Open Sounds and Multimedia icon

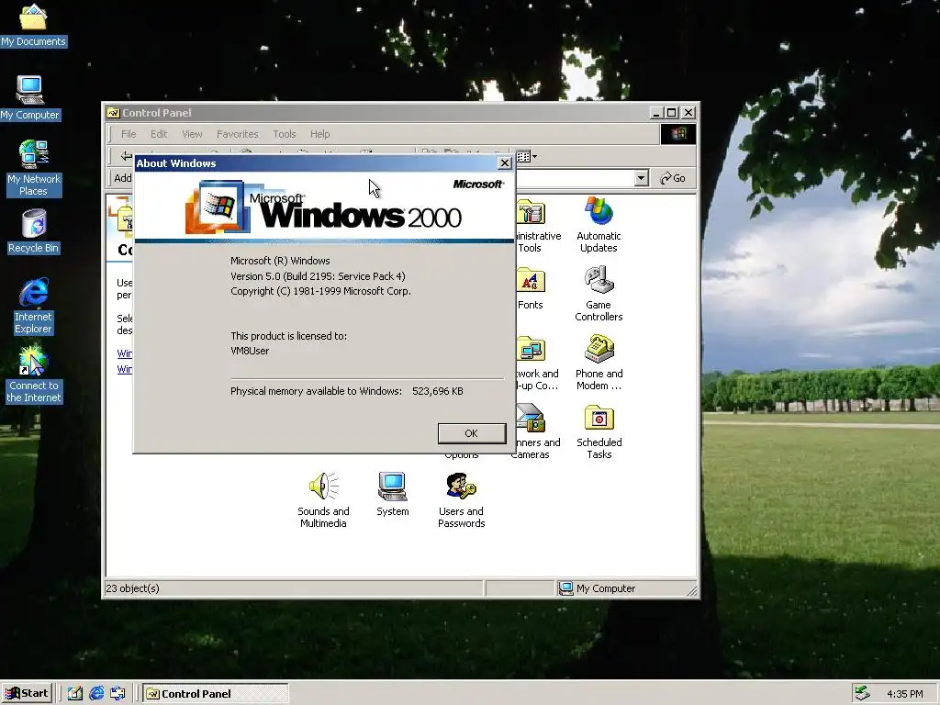(324, 500)
